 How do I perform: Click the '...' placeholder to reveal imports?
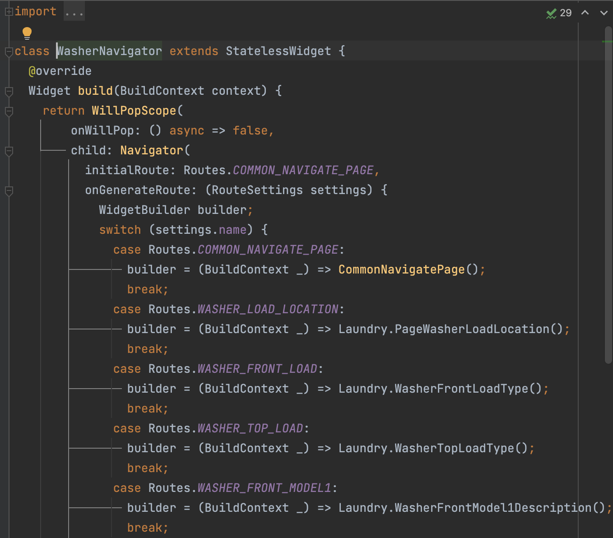coord(74,11)
